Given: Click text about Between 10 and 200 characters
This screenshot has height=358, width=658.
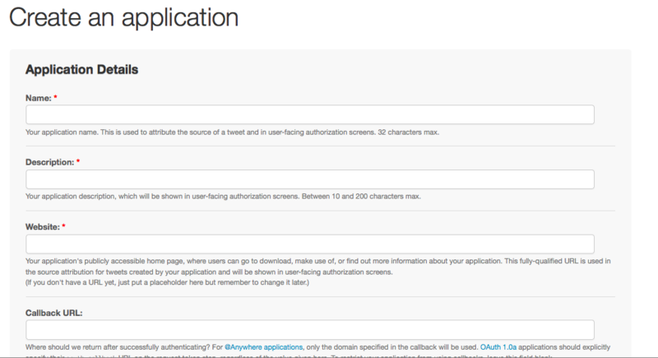Looking at the screenshot, I should (x=223, y=197).
